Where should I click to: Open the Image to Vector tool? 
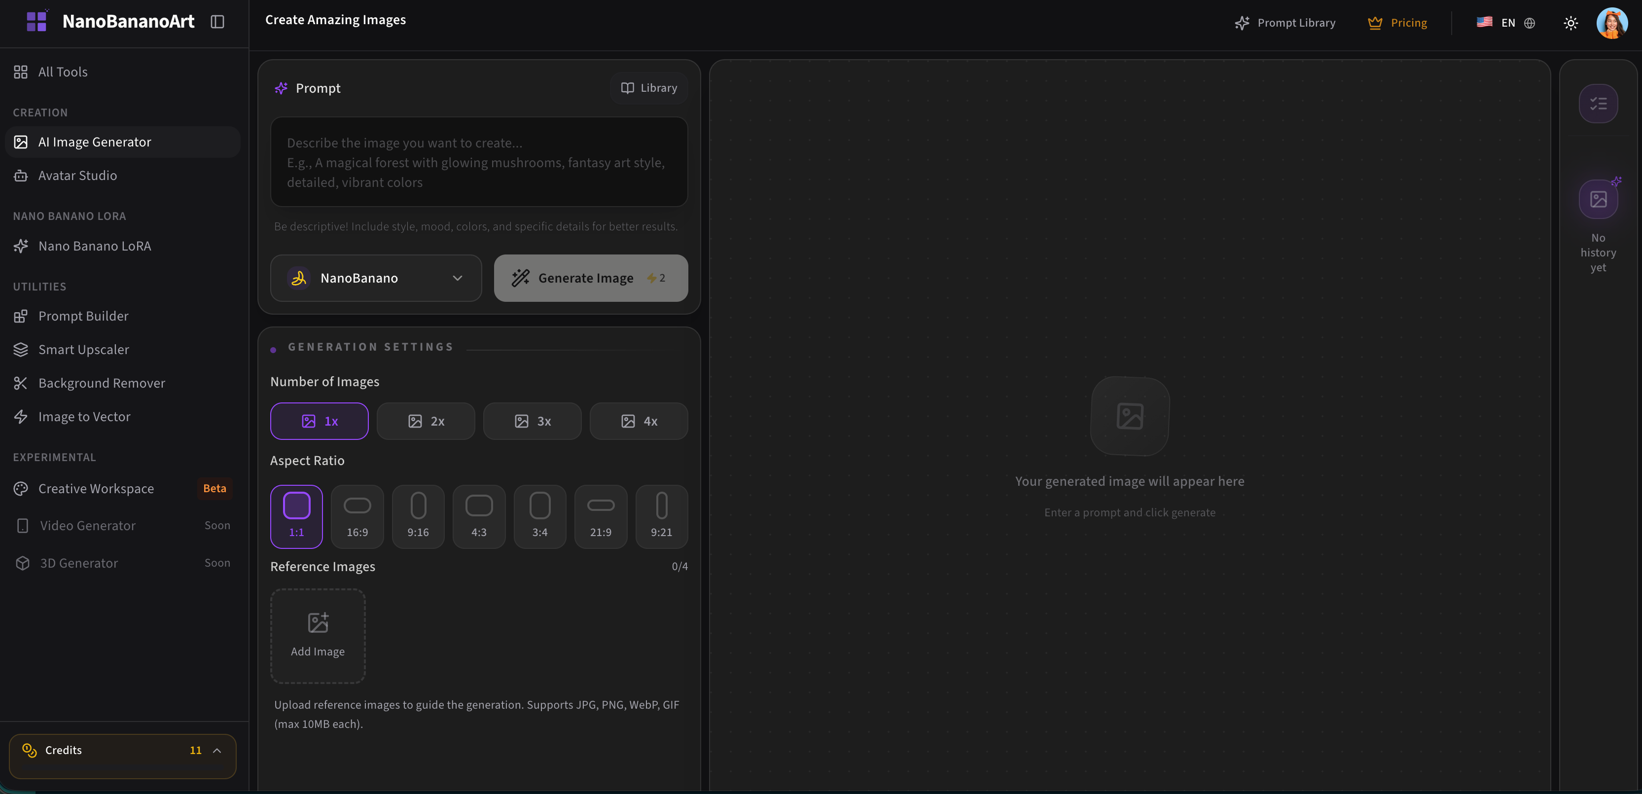[x=83, y=416]
